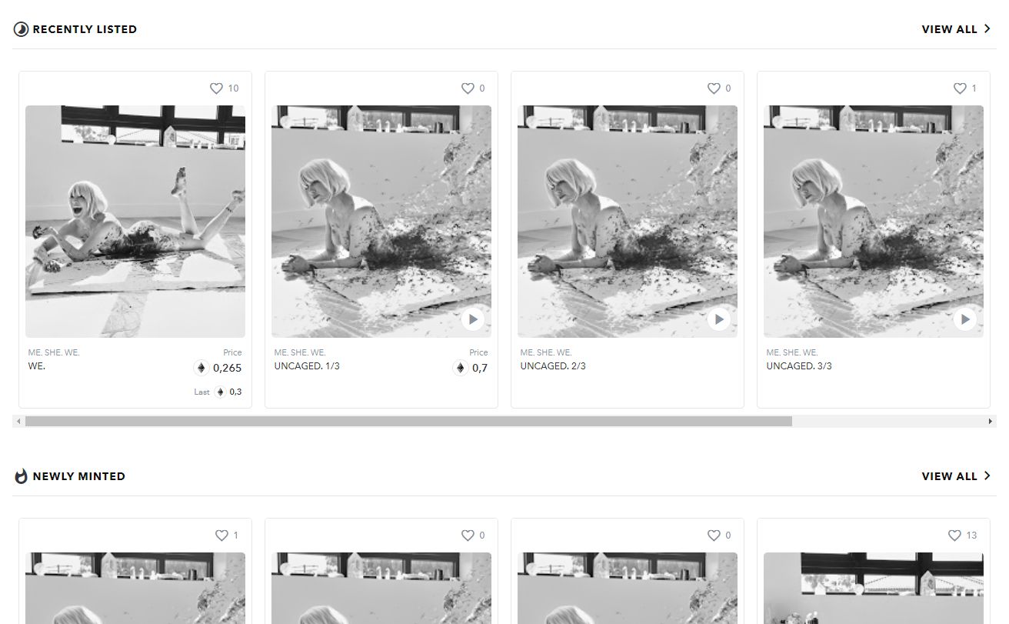Viewport: 1009px width, 624px height.
Task: Open View All for Newly Minted
Action: click(x=956, y=476)
